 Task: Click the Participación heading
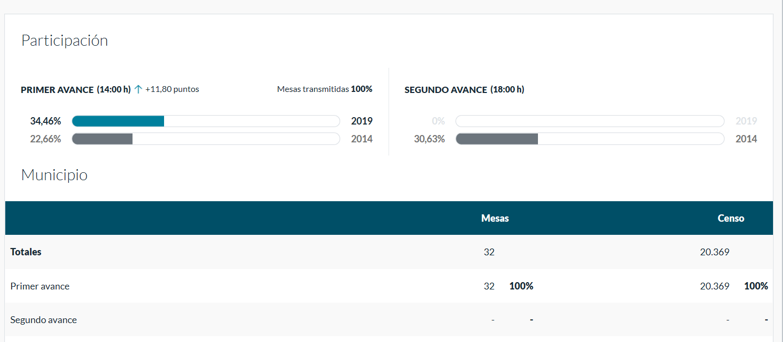(x=64, y=41)
